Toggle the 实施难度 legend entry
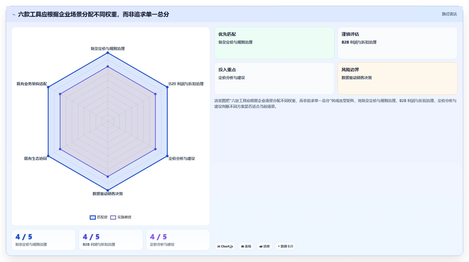The width and height of the screenshot is (469, 262). click(121, 217)
